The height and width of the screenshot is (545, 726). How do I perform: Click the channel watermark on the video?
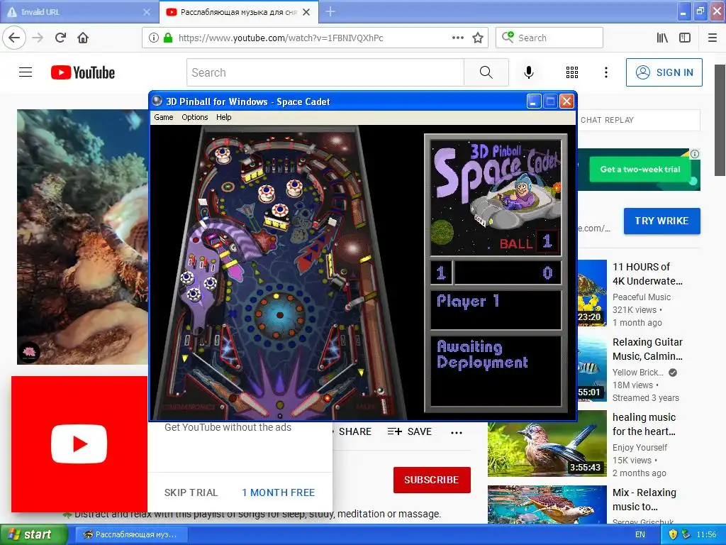coord(29,352)
